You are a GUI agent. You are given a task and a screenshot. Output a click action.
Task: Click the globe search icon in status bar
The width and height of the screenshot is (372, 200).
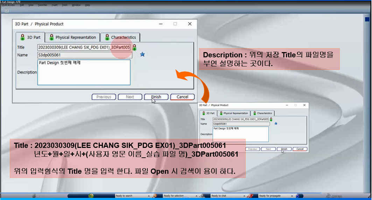point(91,196)
